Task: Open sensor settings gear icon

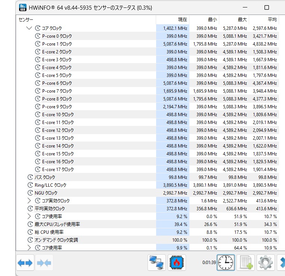Action: pos(266,263)
